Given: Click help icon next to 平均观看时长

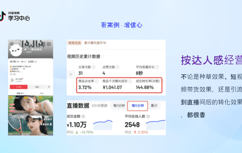Looking at the screenshot, I should coord(157,67).
